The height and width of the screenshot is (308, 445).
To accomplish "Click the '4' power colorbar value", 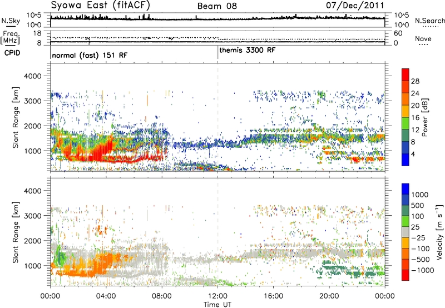I will (413, 155).
